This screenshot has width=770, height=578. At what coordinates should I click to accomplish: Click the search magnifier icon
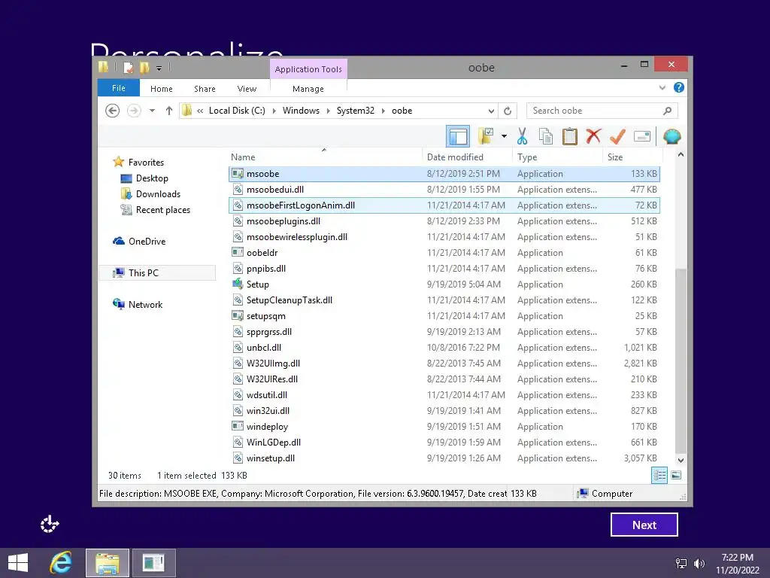[x=668, y=111]
